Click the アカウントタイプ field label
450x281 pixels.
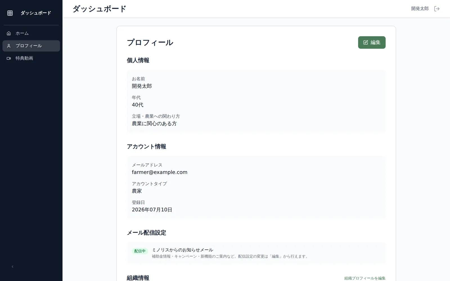coord(149,184)
